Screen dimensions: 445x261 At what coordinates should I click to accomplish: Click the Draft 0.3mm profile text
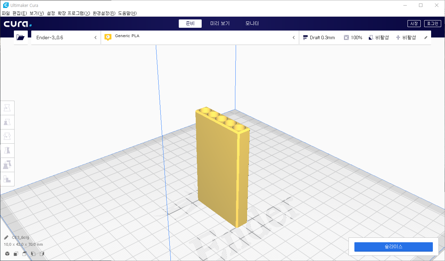click(x=322, y=37)
